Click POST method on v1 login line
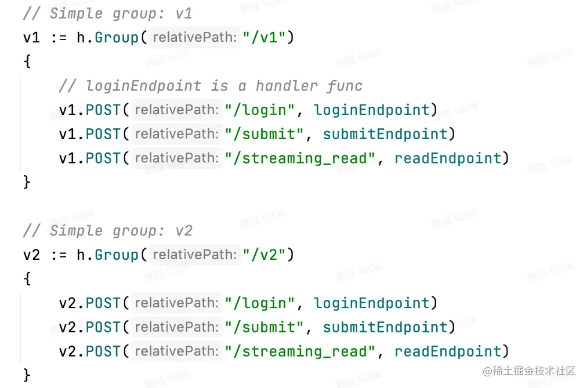 (103, 110)
